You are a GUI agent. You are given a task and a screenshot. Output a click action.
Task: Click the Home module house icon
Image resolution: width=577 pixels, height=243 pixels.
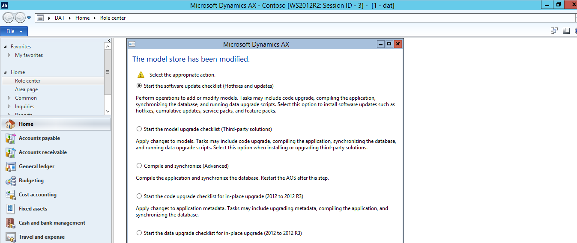click(x=10, y=124)
